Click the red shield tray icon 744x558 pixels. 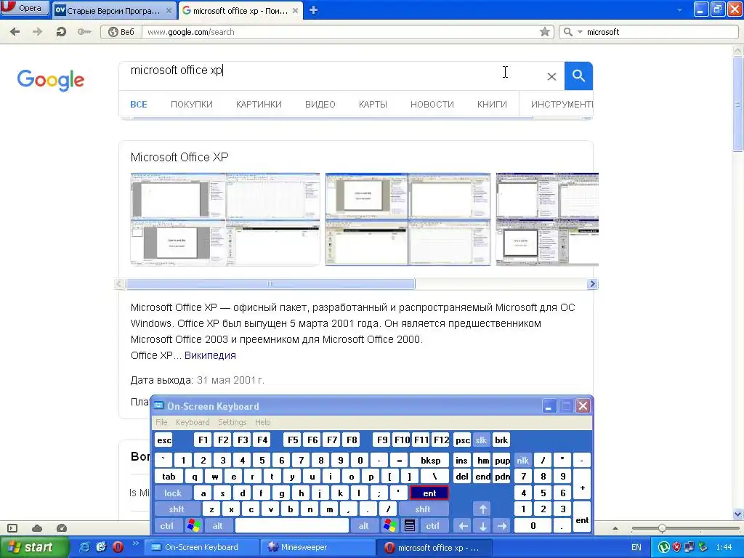point(676,548)
